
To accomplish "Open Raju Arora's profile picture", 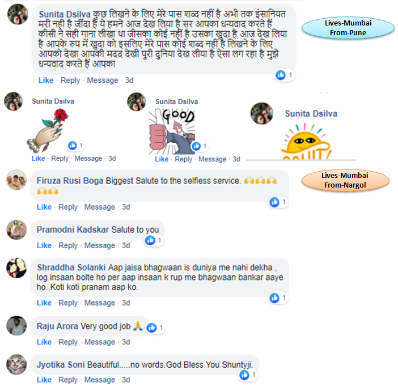I will 16,326.
